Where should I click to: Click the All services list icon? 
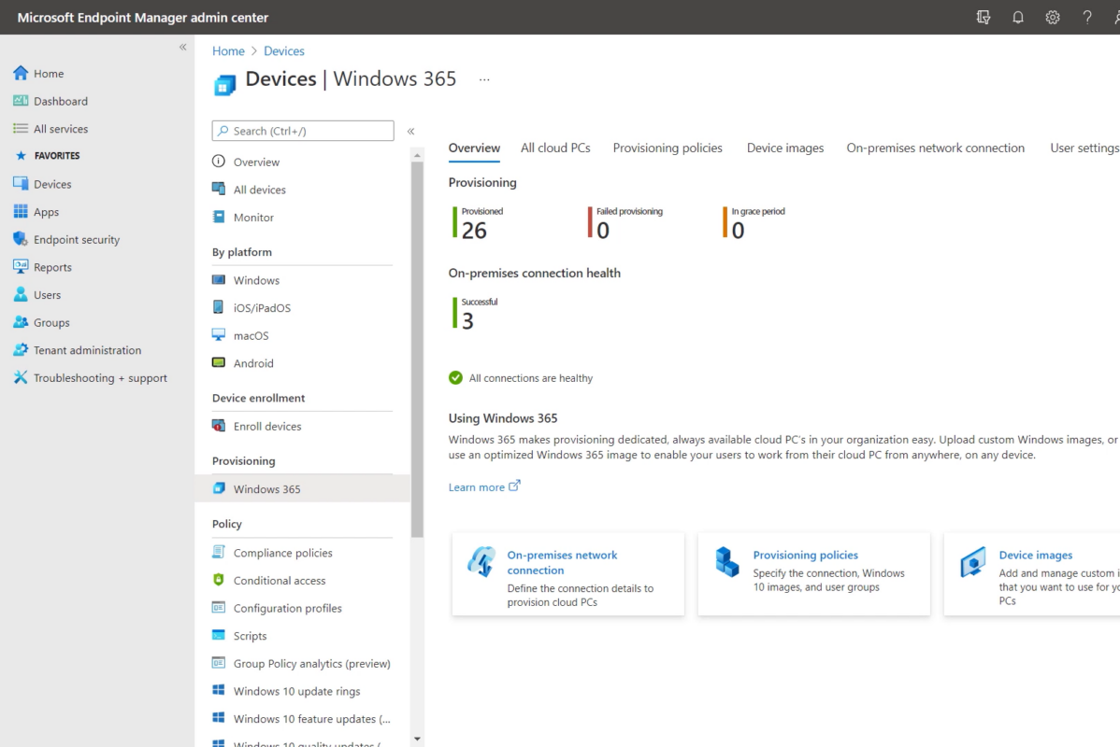(x=21, y=129)
